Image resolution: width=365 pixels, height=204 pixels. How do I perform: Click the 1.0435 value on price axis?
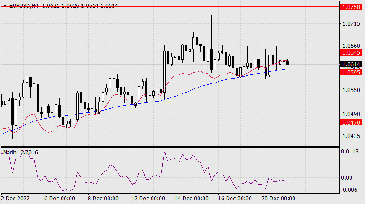click(x=351, y=136)
